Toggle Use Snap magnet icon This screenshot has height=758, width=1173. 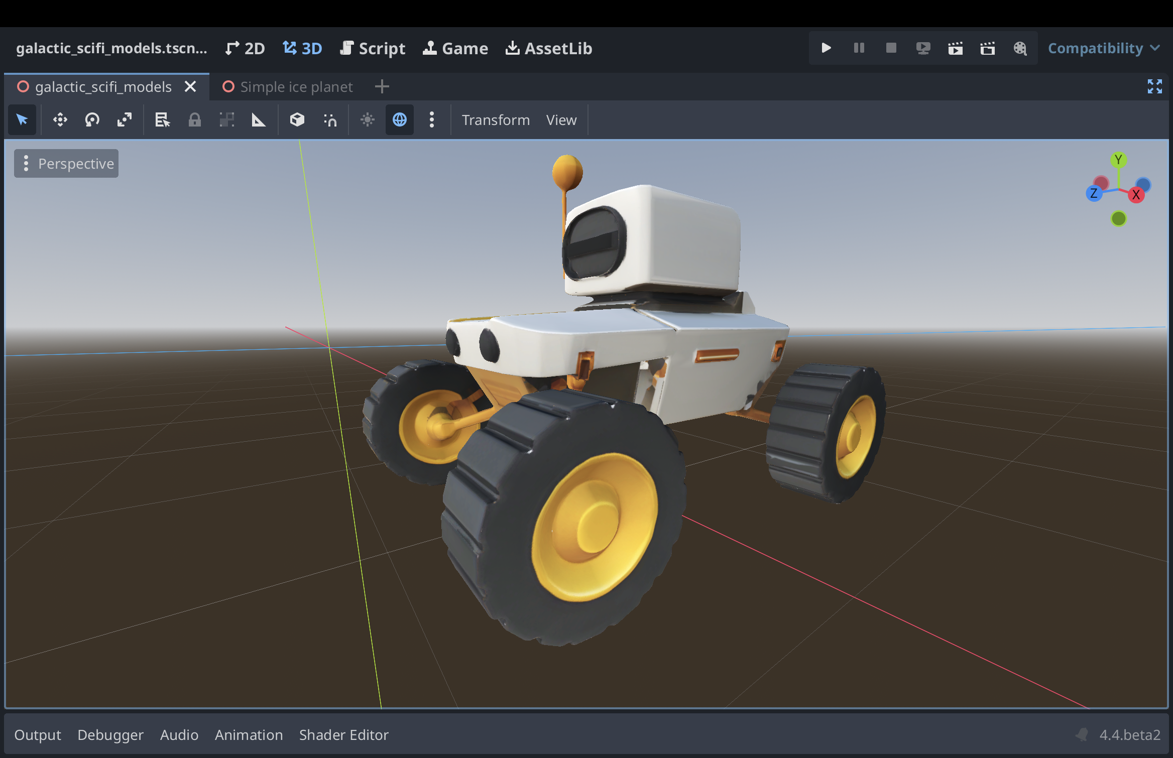tap(330, 120)
